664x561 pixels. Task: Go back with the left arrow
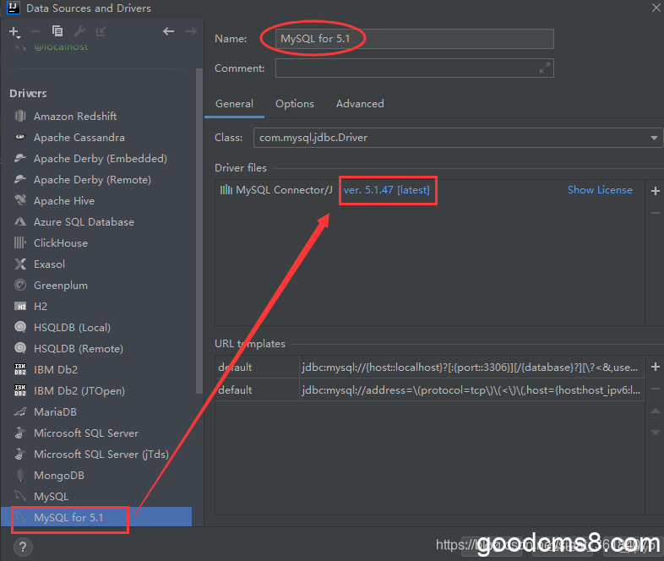click(169, 31)
